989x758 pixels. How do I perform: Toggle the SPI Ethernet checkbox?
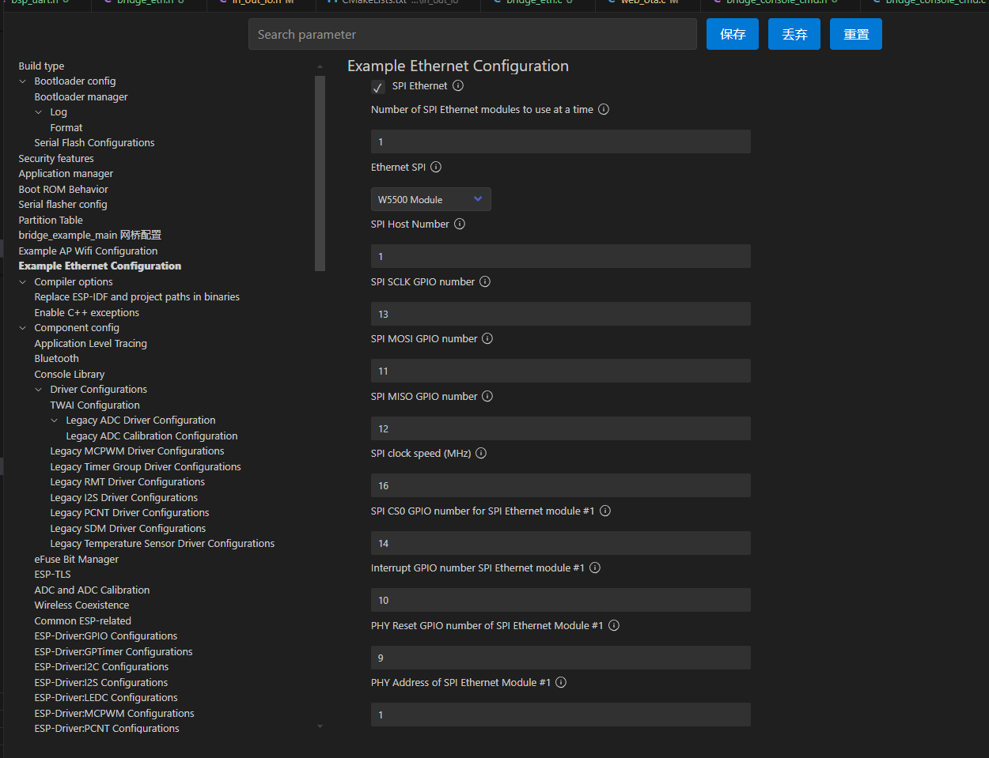click(378, 87)
